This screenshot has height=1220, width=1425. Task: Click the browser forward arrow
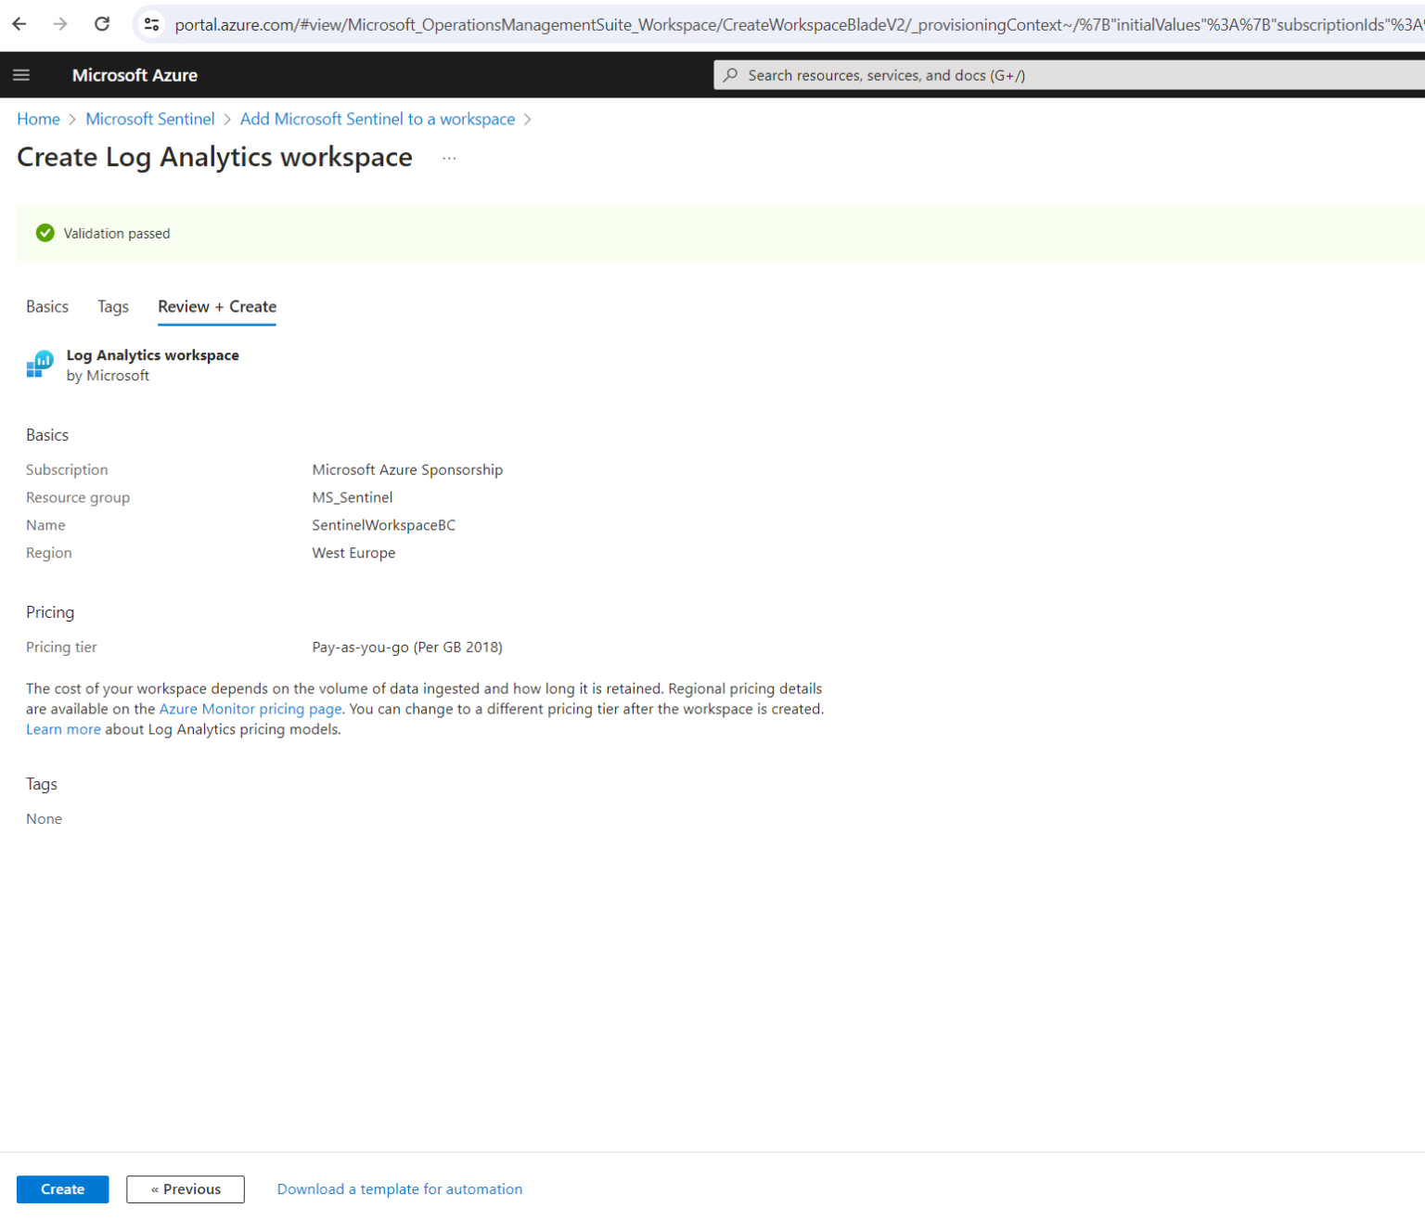point(60,24)
